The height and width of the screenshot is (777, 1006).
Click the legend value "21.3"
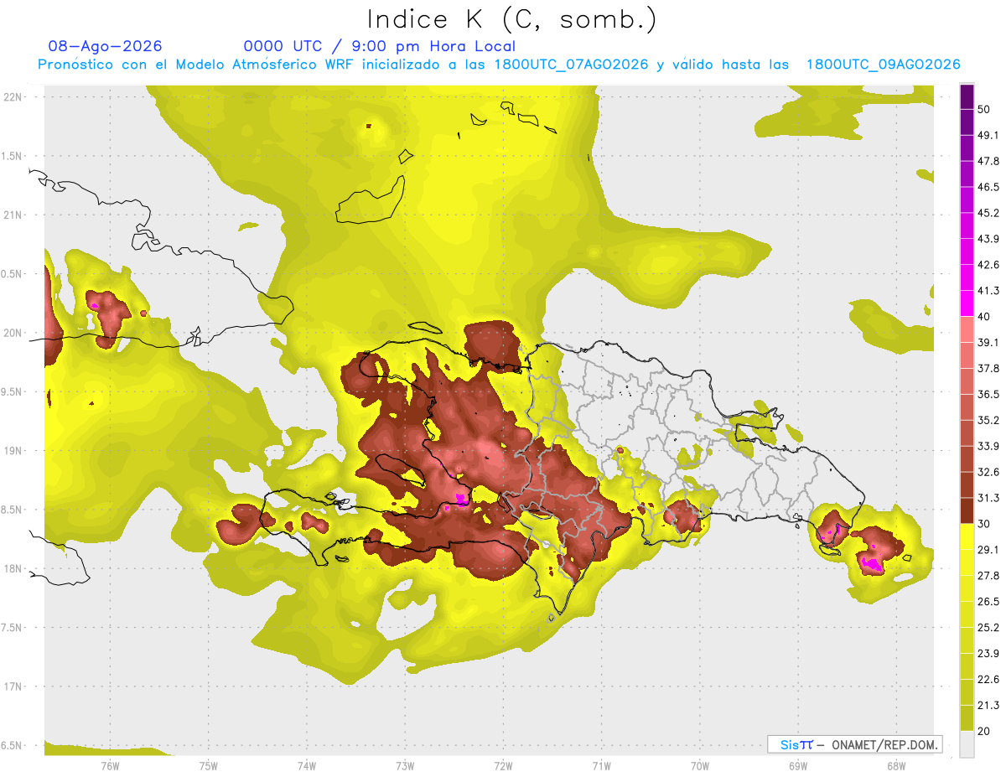click(x=988, y=705)
